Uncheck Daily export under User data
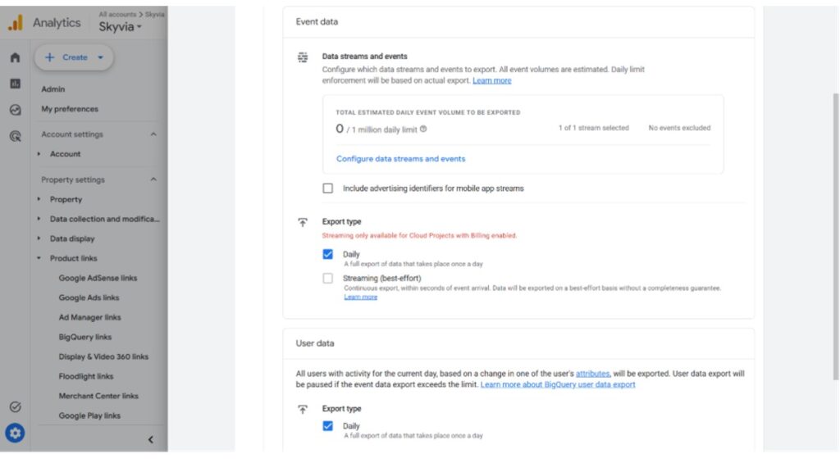Screen dimensions: 840x472 pyautogui.click(x=327, y=426)
